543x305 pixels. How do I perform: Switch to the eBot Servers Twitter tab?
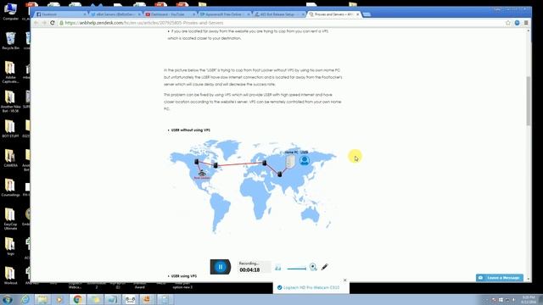click(115, 14)
